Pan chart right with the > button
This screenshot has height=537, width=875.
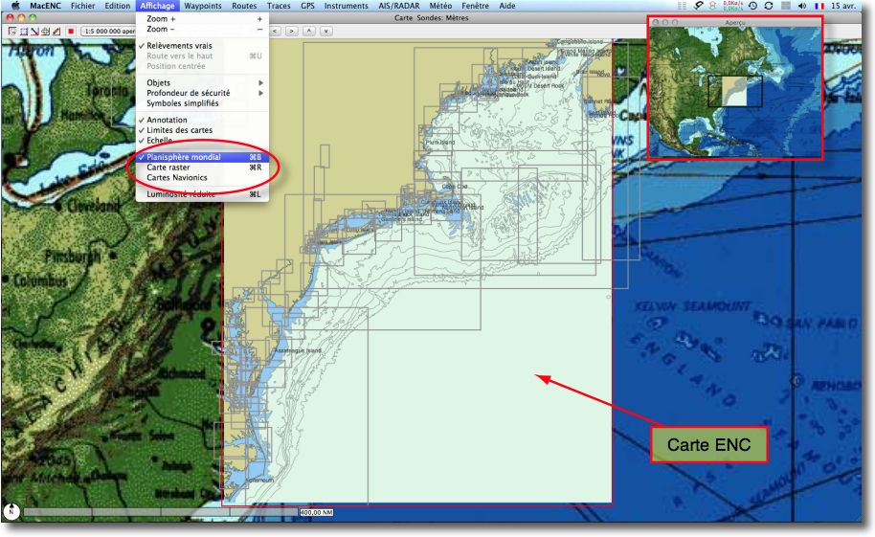[x=291, y=32]
